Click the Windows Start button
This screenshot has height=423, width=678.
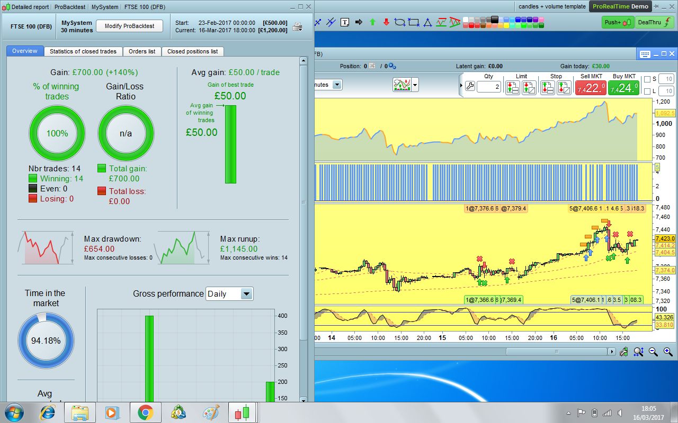pyautogui.click(x=13, y=412)
